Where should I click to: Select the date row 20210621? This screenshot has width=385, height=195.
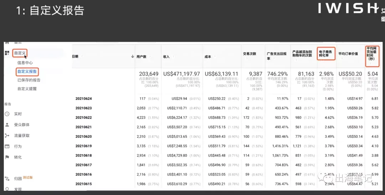tap(83, 127)
